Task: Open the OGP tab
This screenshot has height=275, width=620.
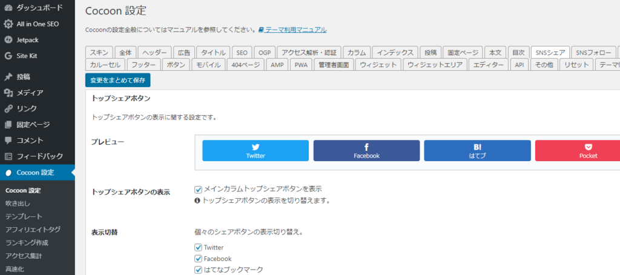Action: coord(265,52)
